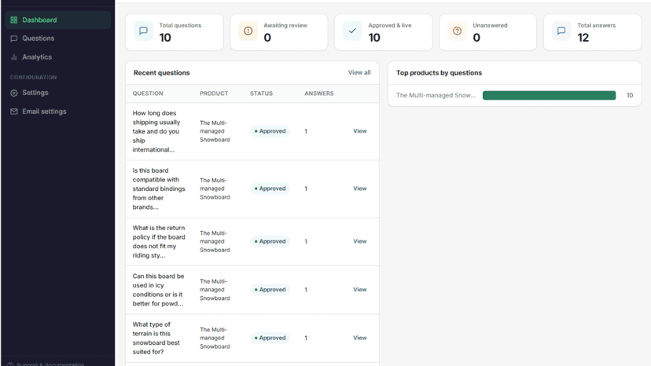The height and width of the screenshot is (366, 651).
Task: Click the Total questions chat icon
Action: pyautogui.click(x=143, y=31)
